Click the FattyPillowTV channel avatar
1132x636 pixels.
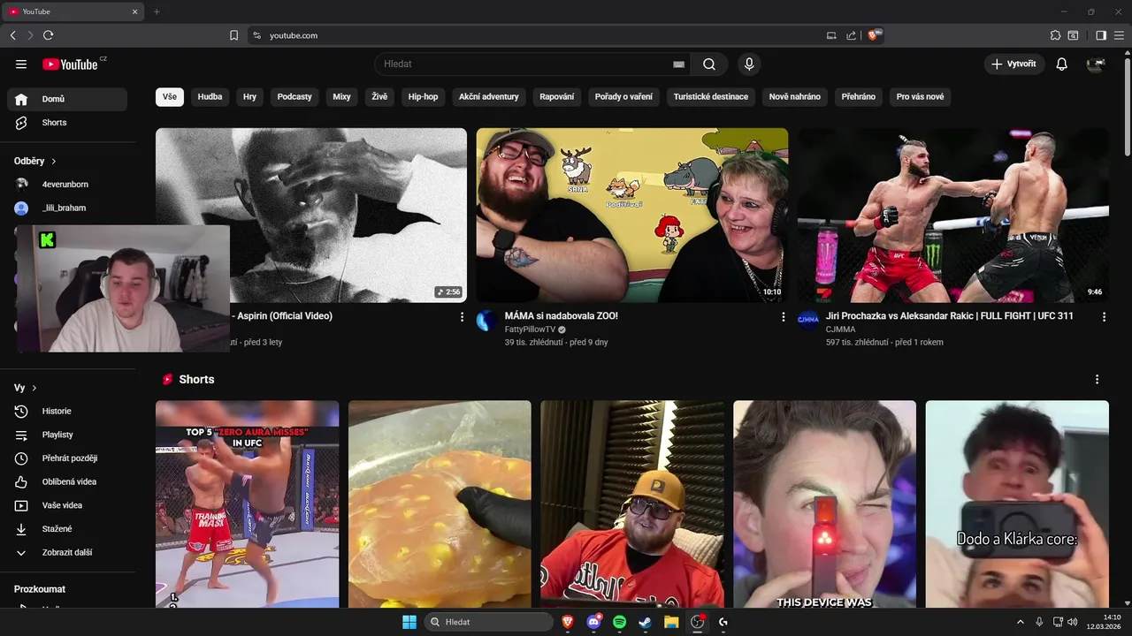coord(487,320)
